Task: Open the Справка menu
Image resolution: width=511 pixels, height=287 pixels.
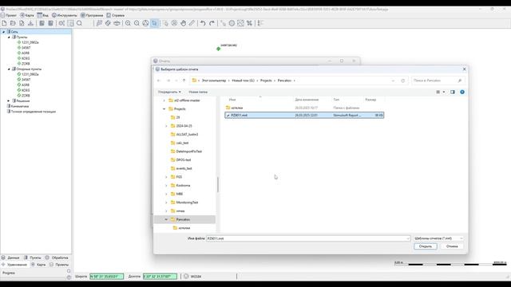Action: coord(115,15)
